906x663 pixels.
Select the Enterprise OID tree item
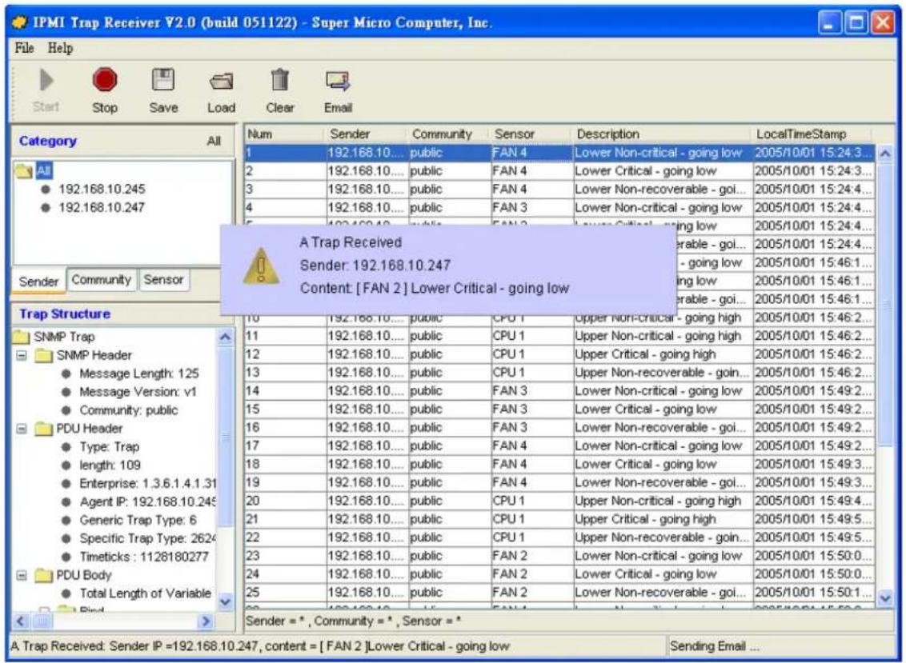[147, 483]
